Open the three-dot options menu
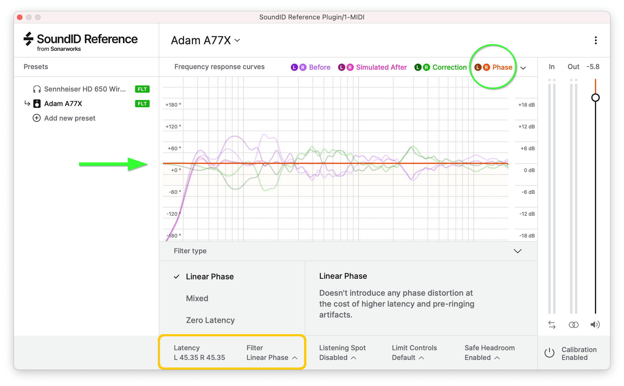This screenshot has width=624, height=386. (596, 40)
